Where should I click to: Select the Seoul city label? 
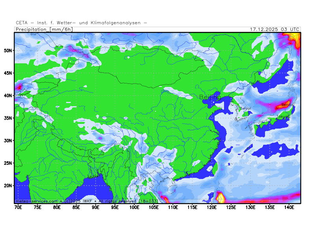(x=245, y=108)
